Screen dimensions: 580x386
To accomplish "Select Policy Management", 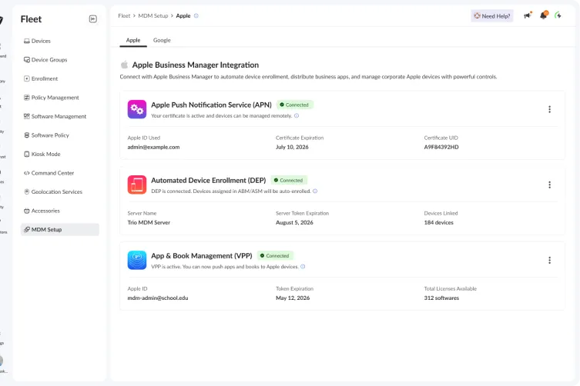I will tap(52, 98).
